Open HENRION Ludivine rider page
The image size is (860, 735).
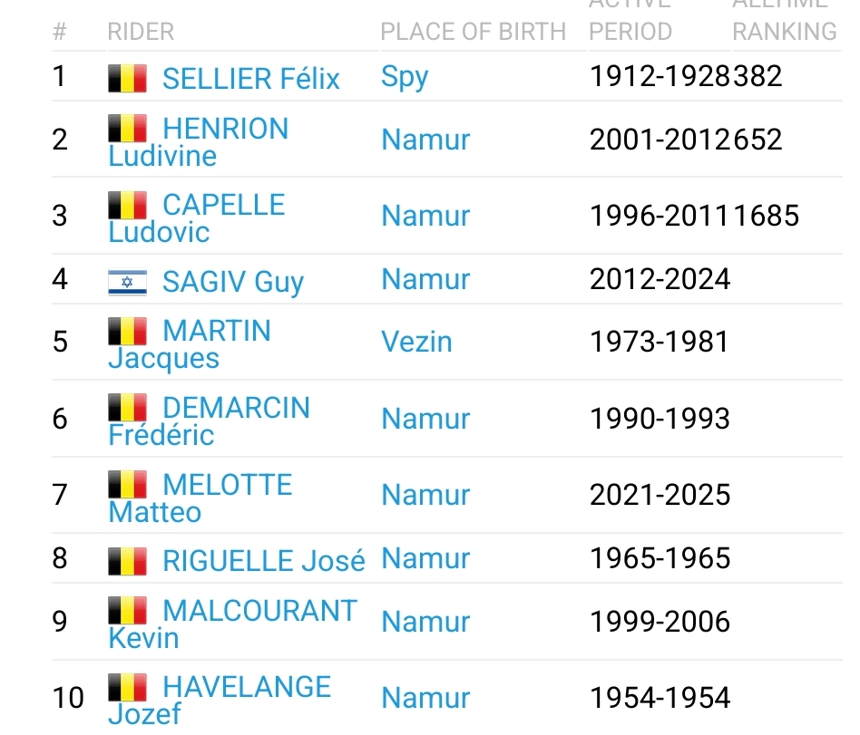point(225,130)
